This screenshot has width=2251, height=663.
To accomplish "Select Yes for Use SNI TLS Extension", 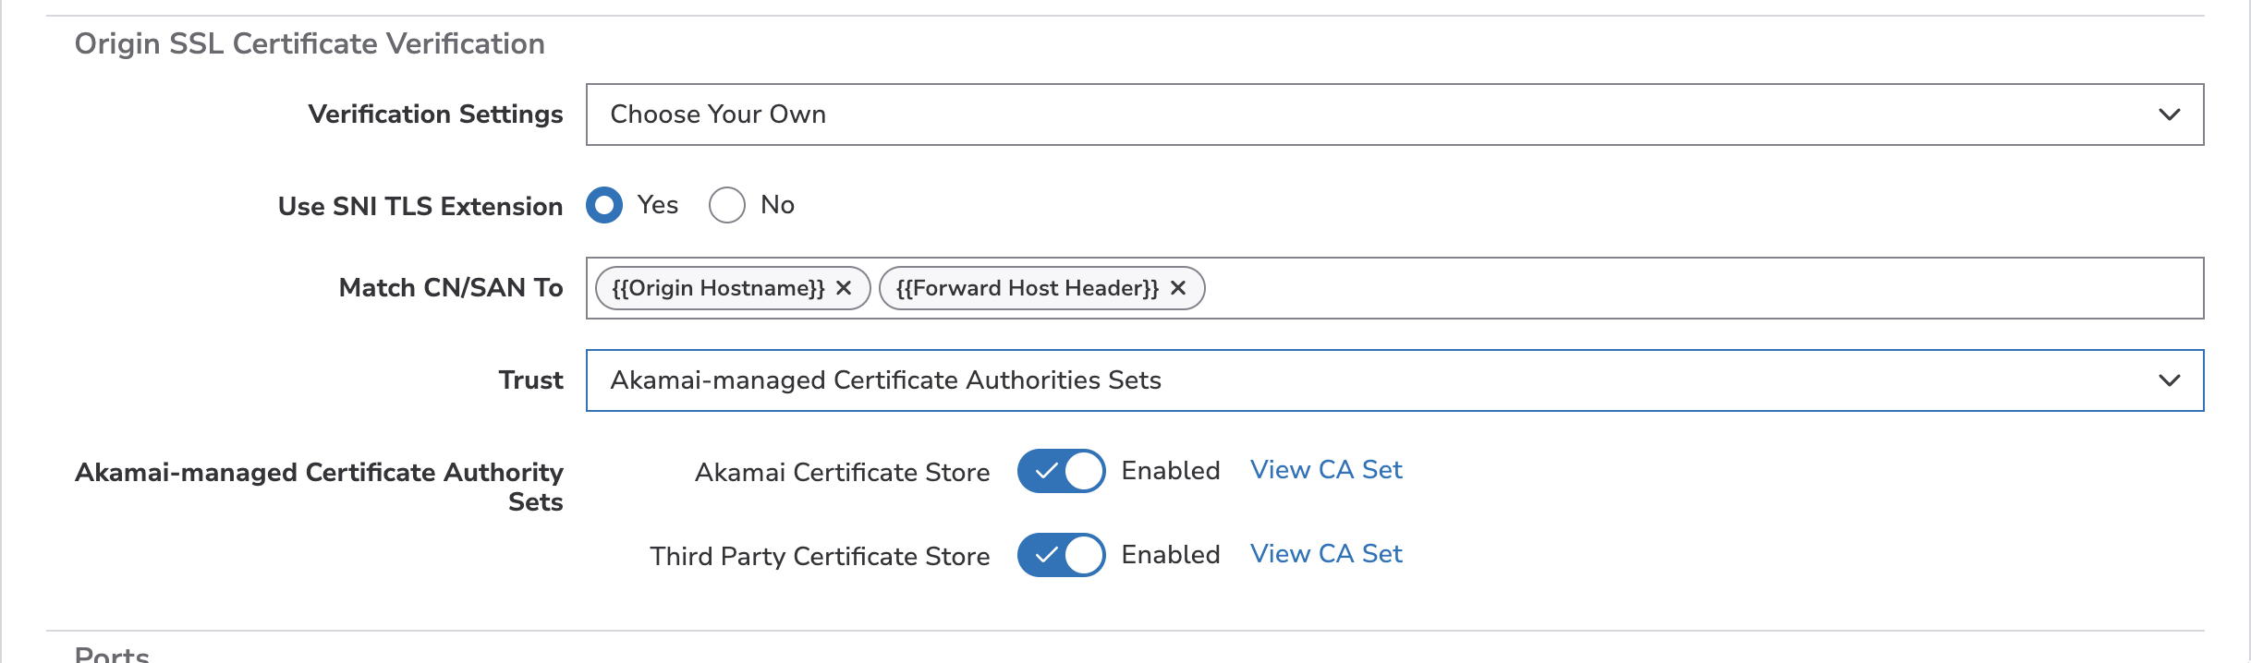I will click(x=604, y=205).
